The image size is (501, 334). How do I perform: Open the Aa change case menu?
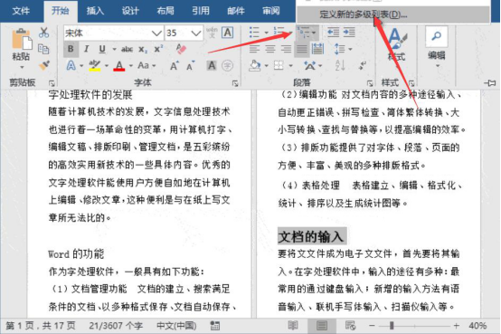[146, 66]
